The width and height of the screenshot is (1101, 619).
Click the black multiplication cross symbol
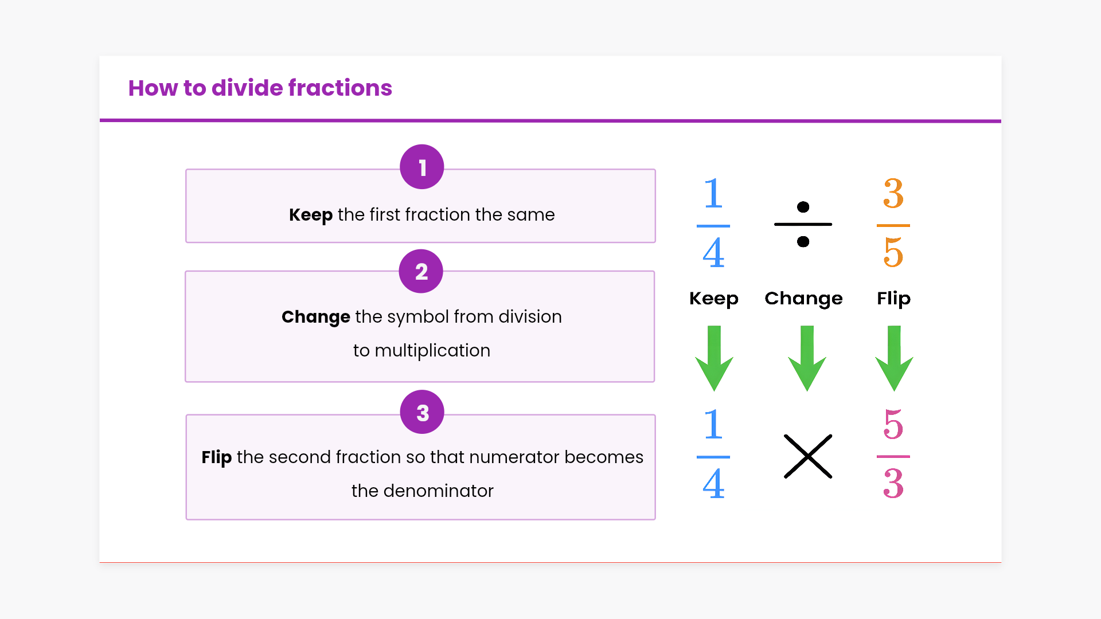click(x=807, y=456)
